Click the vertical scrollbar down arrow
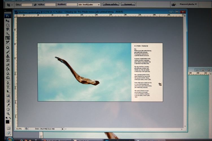This screenshot has height=141, width=212. click(185, 126)
